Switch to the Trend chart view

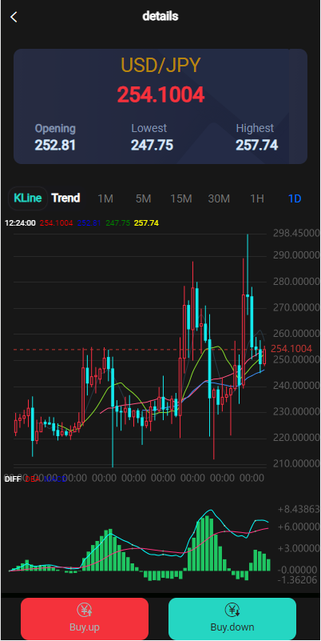[x=65, y=198]
